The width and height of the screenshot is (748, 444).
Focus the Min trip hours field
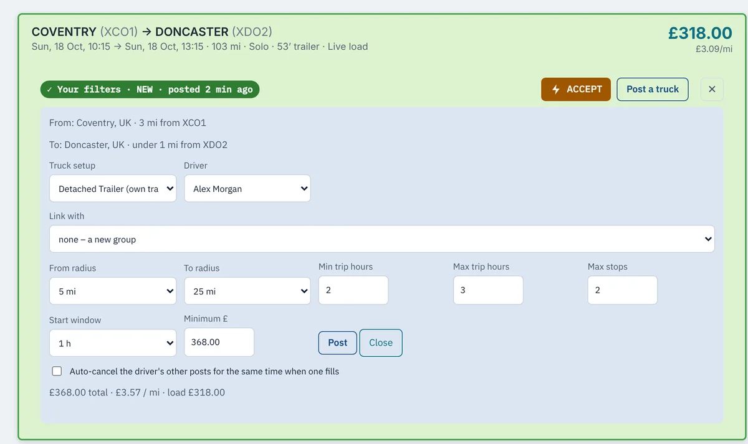coord(353,290)
